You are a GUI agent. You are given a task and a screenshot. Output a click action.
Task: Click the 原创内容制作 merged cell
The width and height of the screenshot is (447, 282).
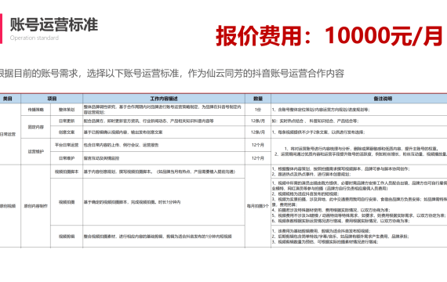pos(35,206)
